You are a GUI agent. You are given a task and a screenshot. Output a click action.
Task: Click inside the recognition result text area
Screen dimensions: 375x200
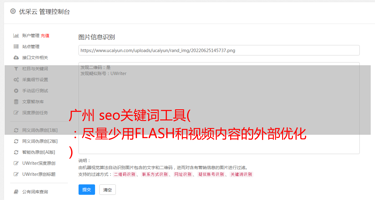219,108
